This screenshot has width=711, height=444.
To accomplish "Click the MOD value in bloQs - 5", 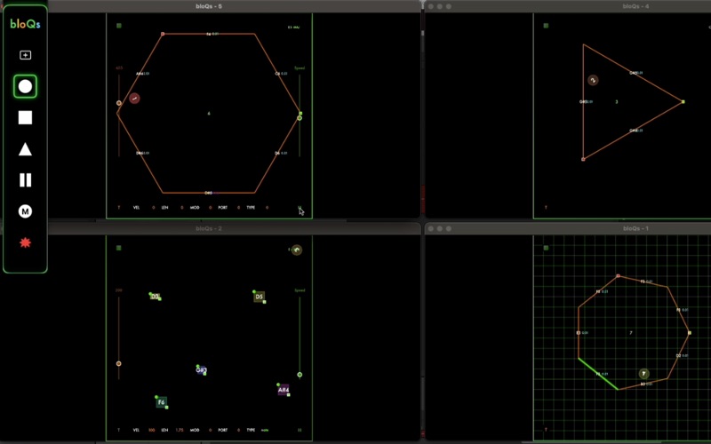I will tap(211, 208).
